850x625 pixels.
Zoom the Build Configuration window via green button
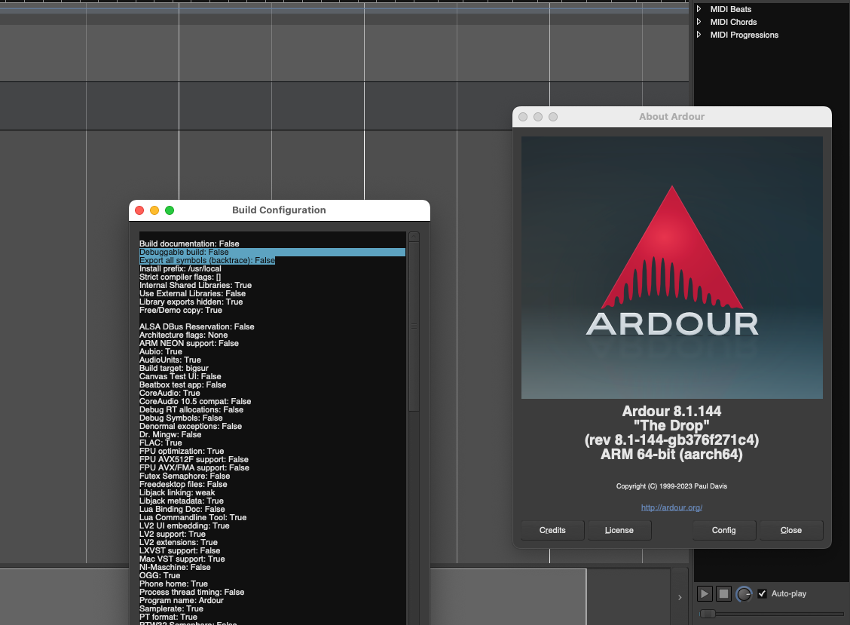(x=170, y=210)
